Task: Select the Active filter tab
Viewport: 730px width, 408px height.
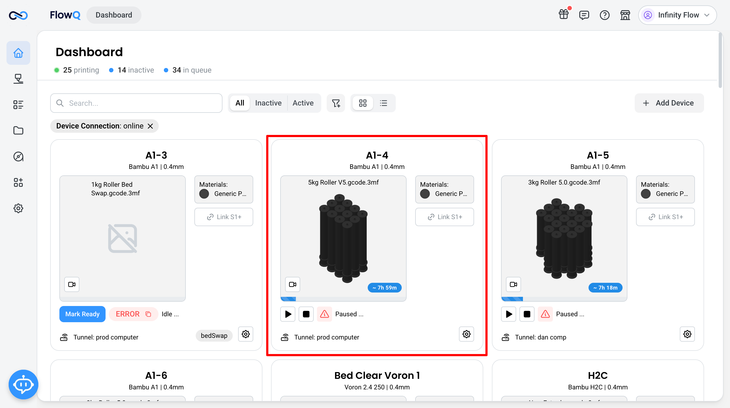Action: (303, 103)
